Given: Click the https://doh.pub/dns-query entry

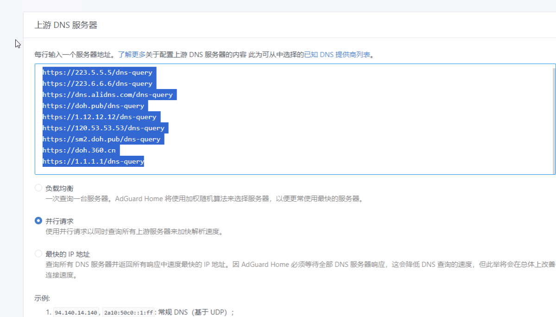Looking at the screenshot, I should 93,106.
